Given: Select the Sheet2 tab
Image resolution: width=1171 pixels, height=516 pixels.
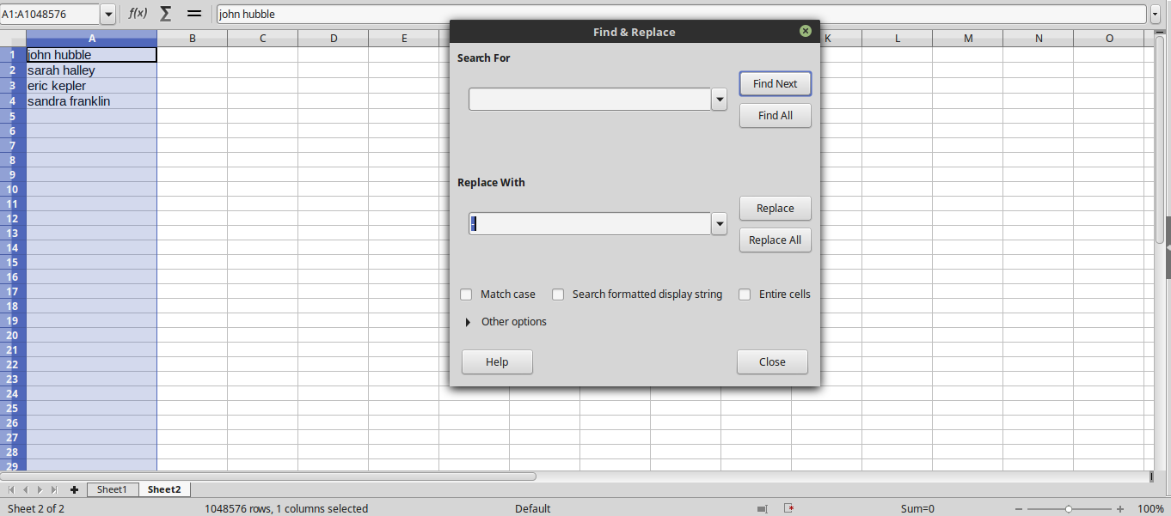Looking at the screenshot, I should [163, 489].
